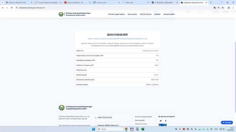Open the zoom magnifier icon in address bar

219,8
